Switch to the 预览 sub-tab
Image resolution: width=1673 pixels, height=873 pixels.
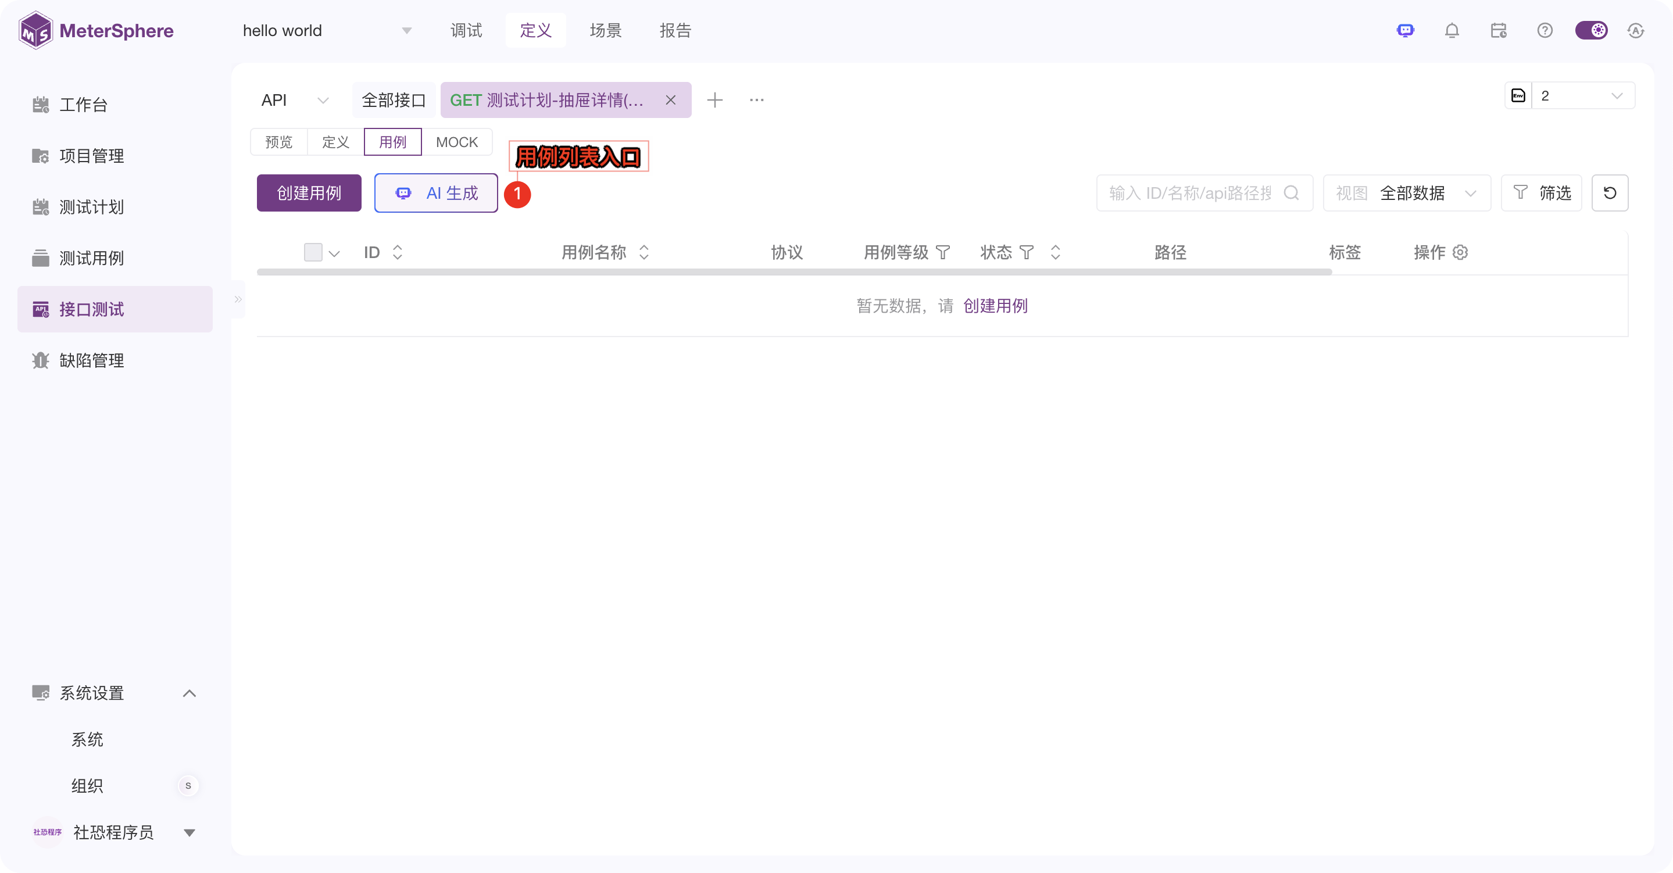coord(278,142)
